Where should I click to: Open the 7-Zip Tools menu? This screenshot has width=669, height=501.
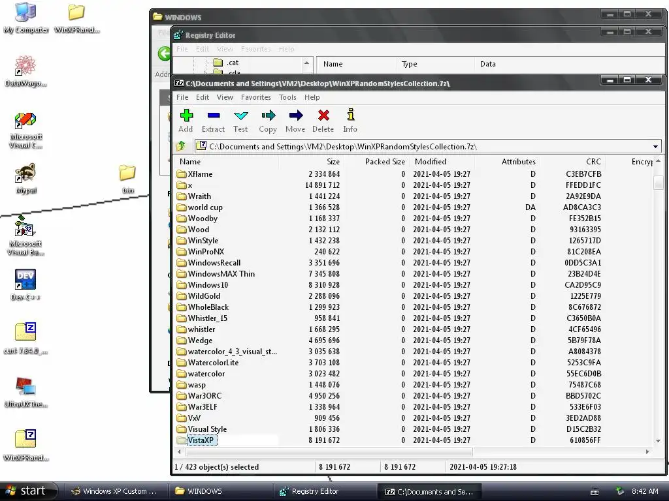coord(287,97)
